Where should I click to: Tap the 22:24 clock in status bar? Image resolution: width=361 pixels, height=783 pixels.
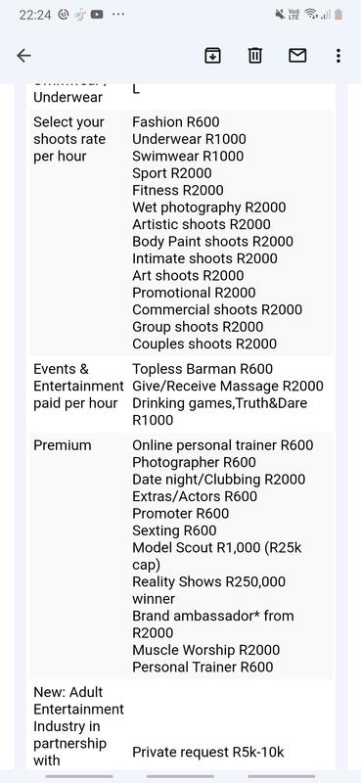35,15
